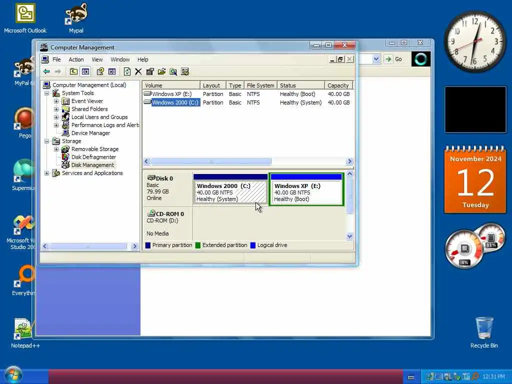Image resolution: width=512 pixels, height=384 pixels.
Task: Select the Windows XP (E:) partition block
Action: point(306,189)
